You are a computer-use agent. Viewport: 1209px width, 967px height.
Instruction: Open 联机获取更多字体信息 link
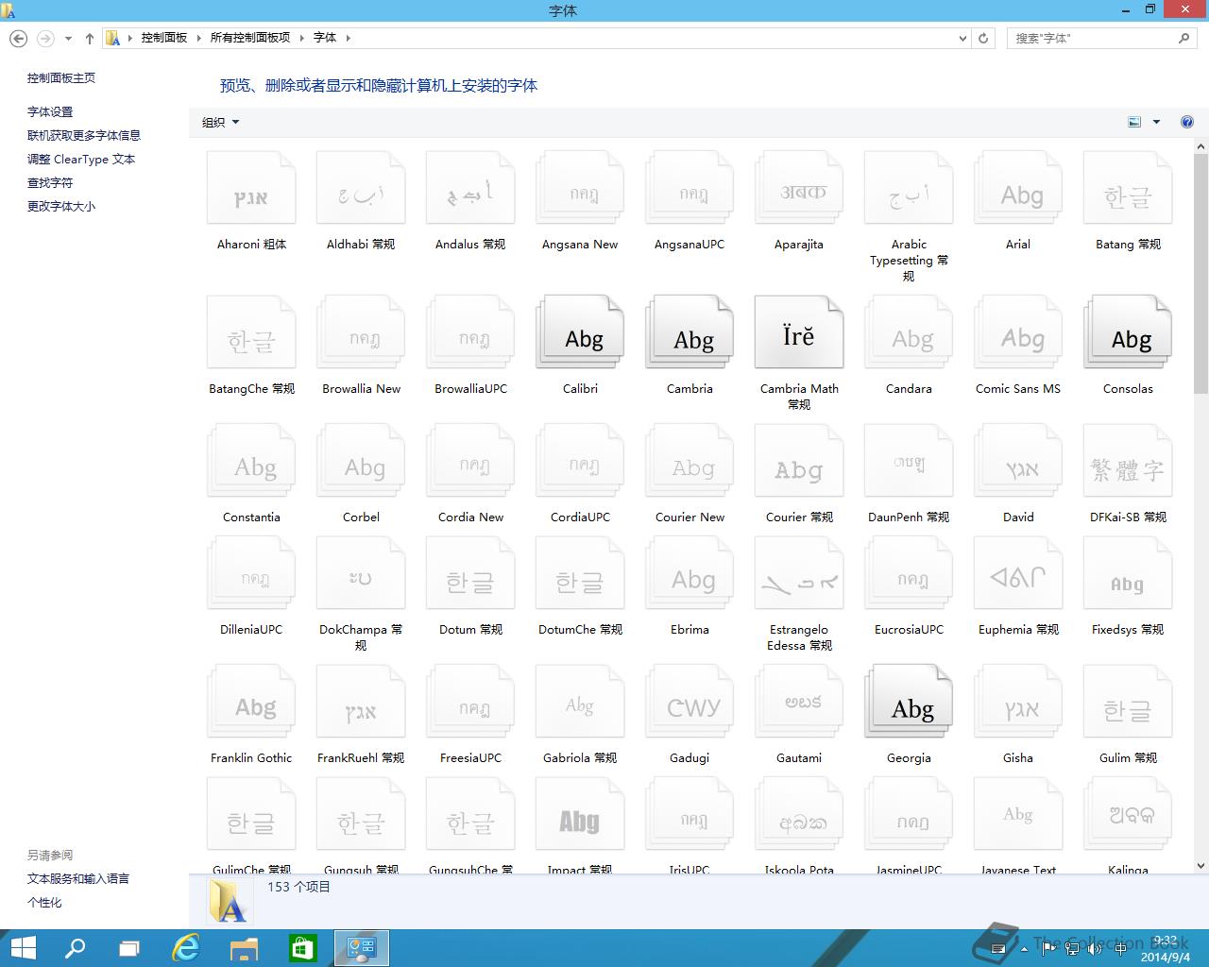pyautogui.click(x=84, y=136)
